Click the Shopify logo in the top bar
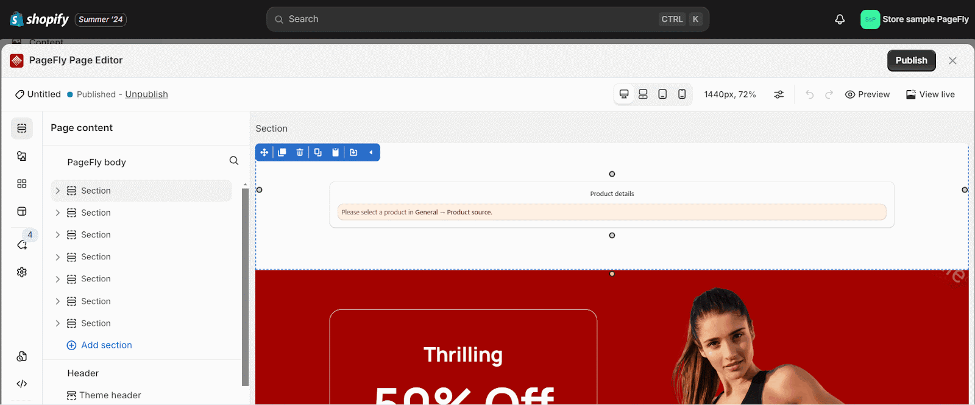The image size is (975, 405). (x=40, y=19)
